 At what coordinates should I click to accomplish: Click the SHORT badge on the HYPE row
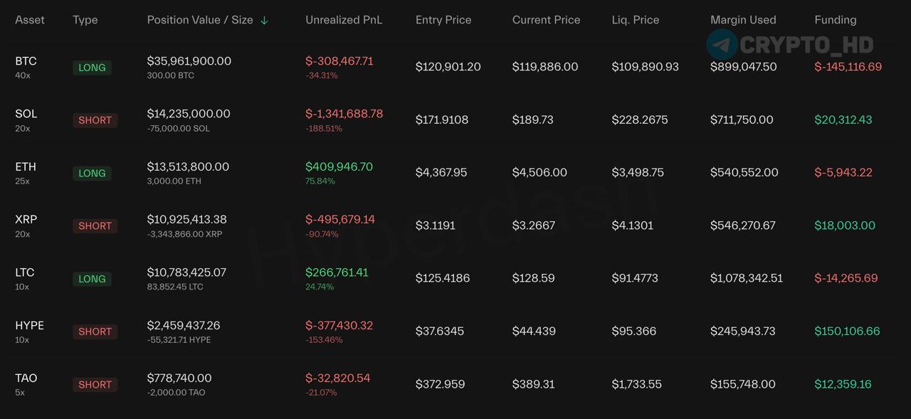pos(95,332)
